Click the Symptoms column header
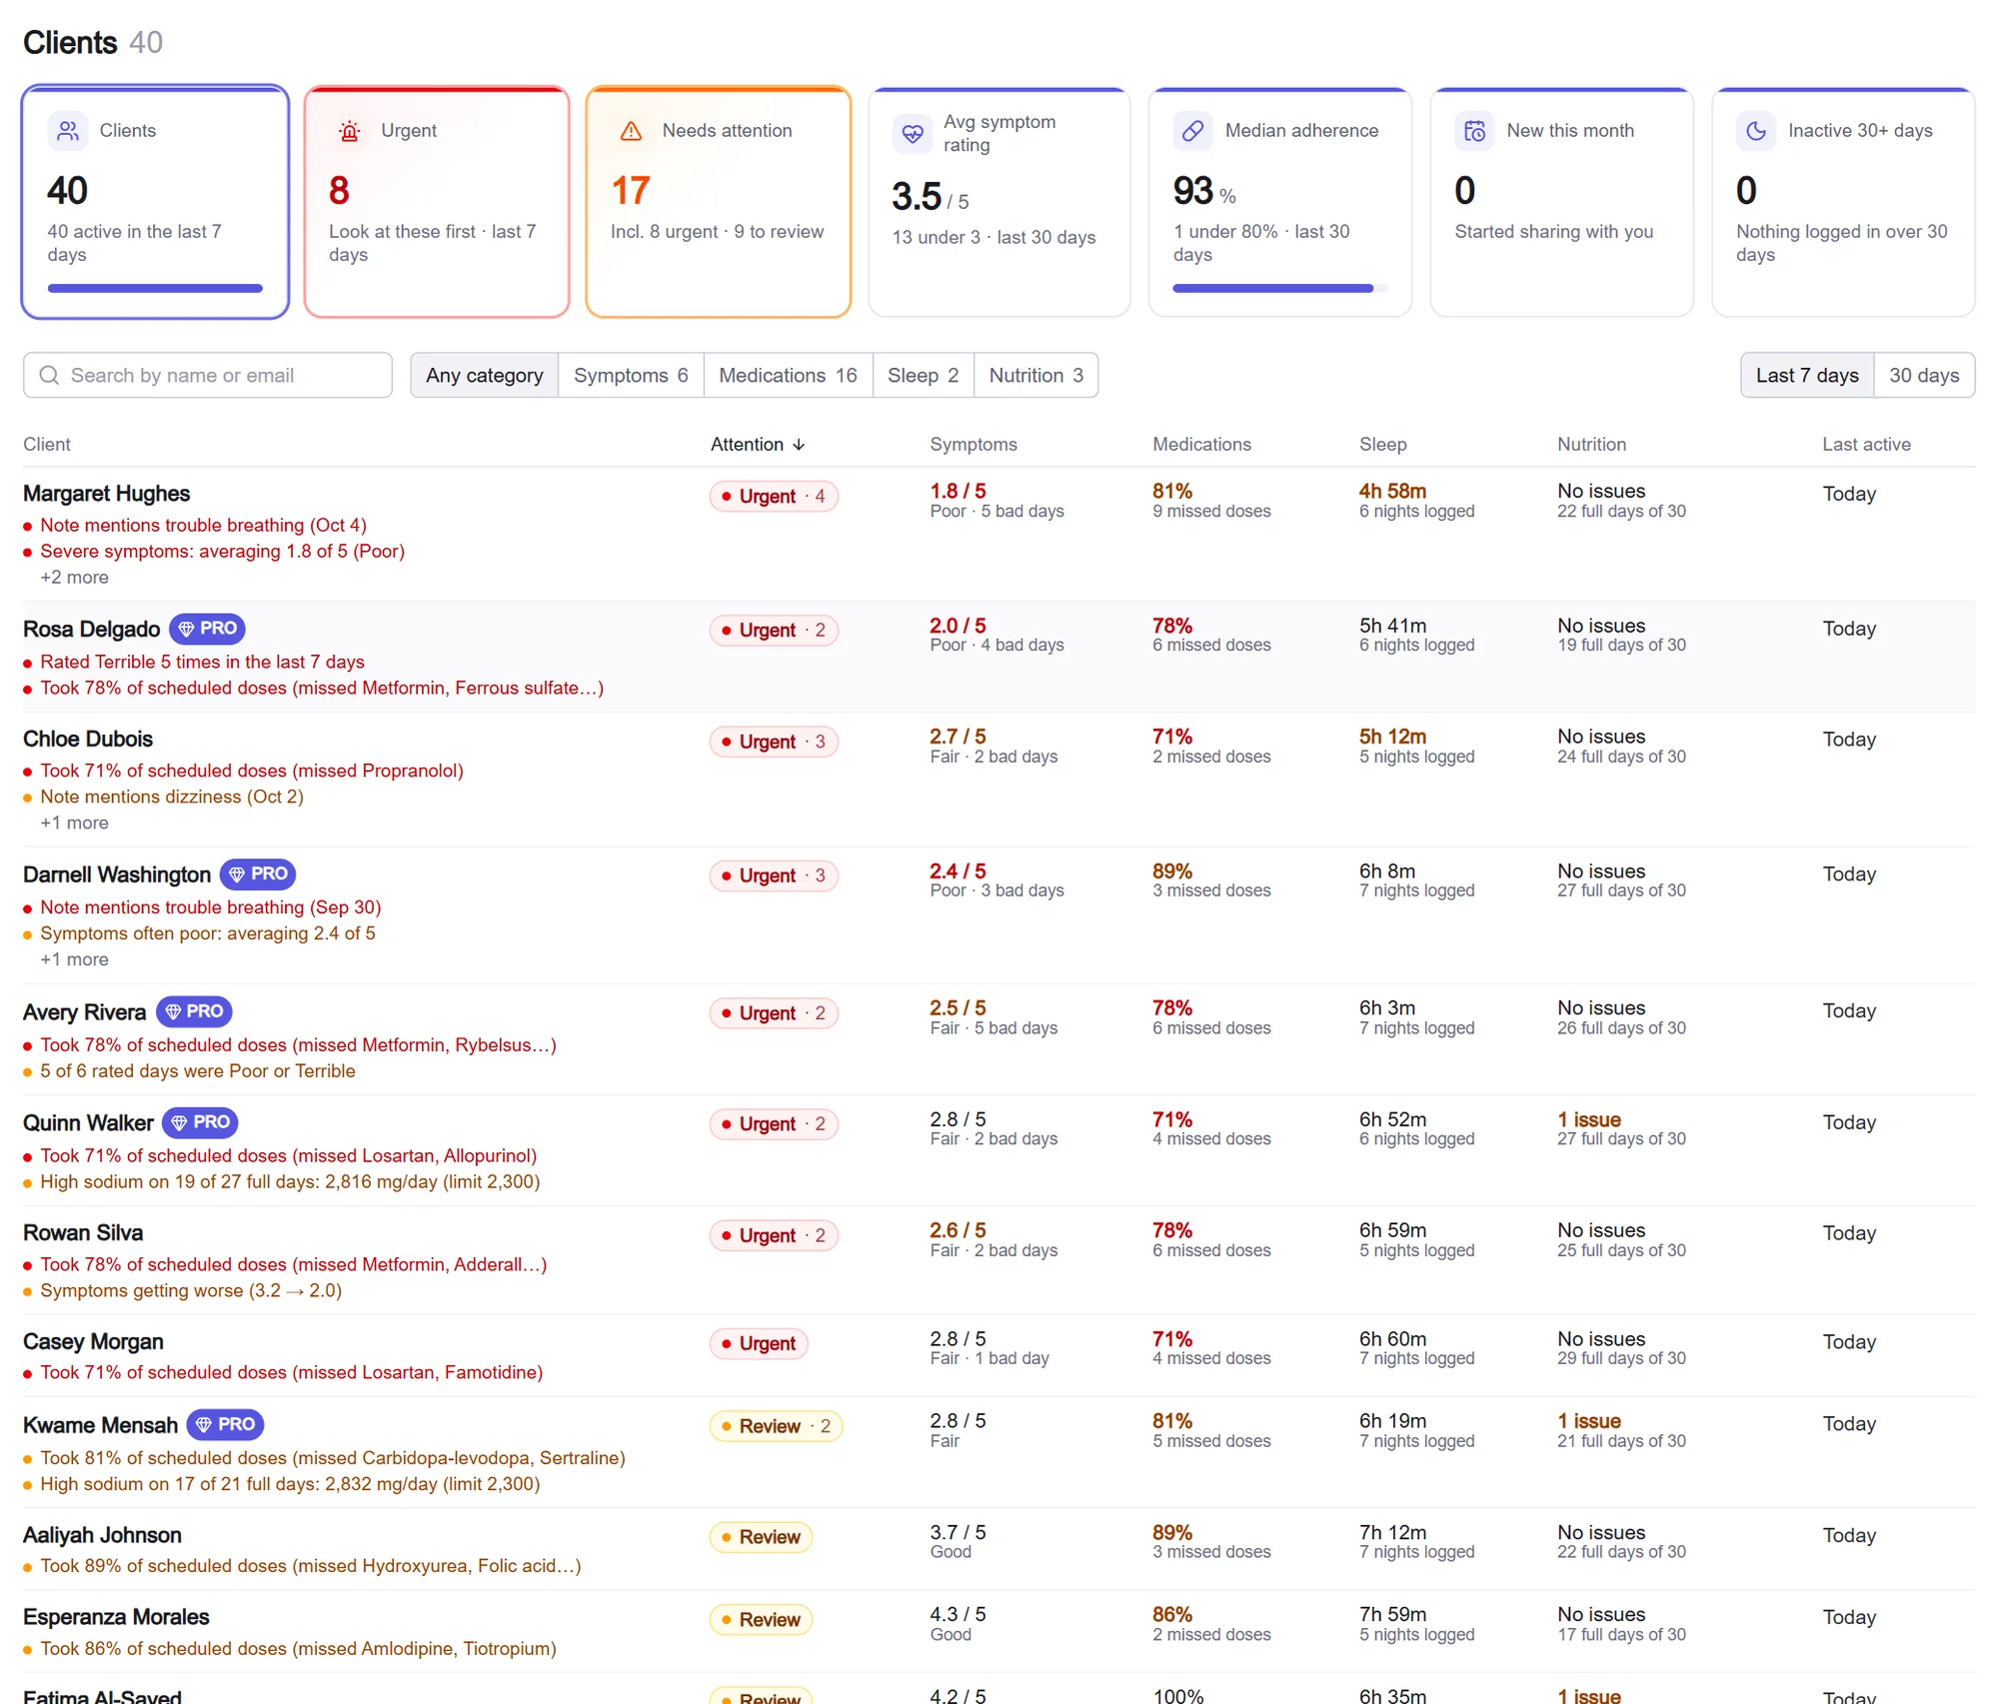Screen dimensions: 1999x1704 (974, 445)
